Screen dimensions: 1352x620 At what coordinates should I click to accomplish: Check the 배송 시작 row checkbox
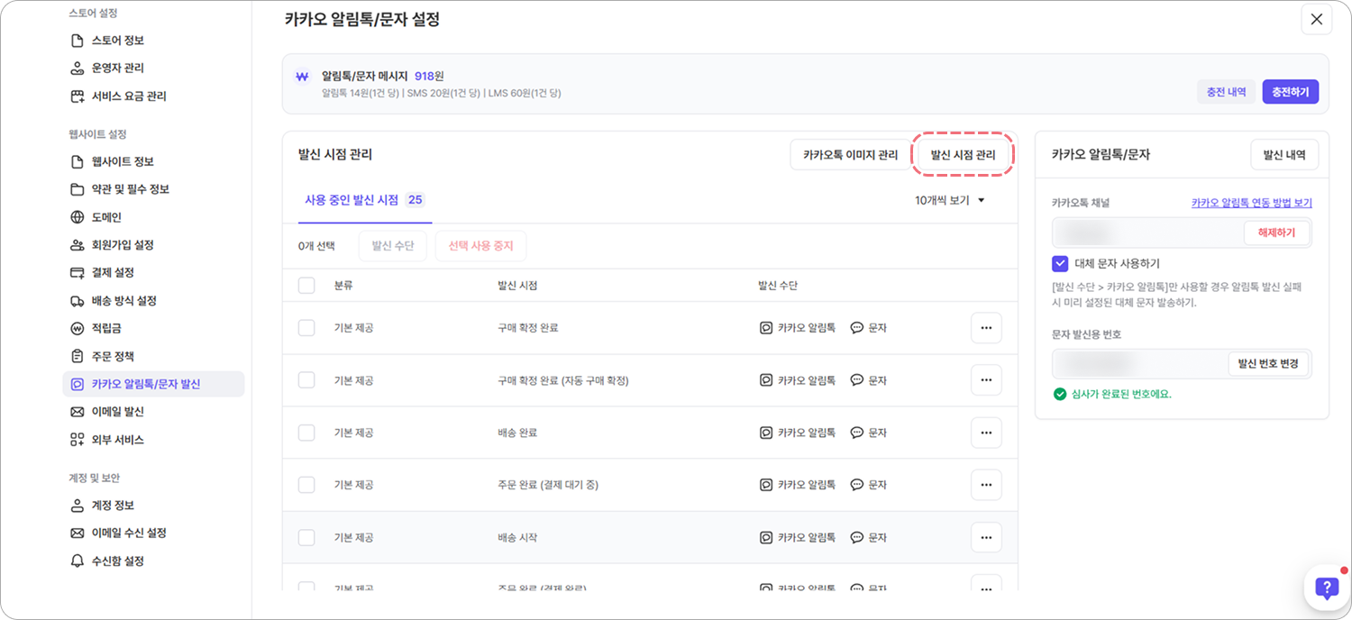coord(306,537)
